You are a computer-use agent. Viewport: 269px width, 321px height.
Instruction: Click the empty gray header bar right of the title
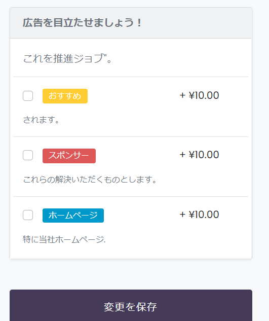197,23
